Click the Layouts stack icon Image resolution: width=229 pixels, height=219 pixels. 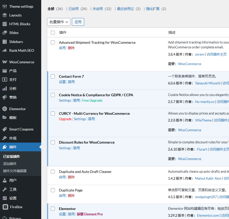click(x=5, y=15)
